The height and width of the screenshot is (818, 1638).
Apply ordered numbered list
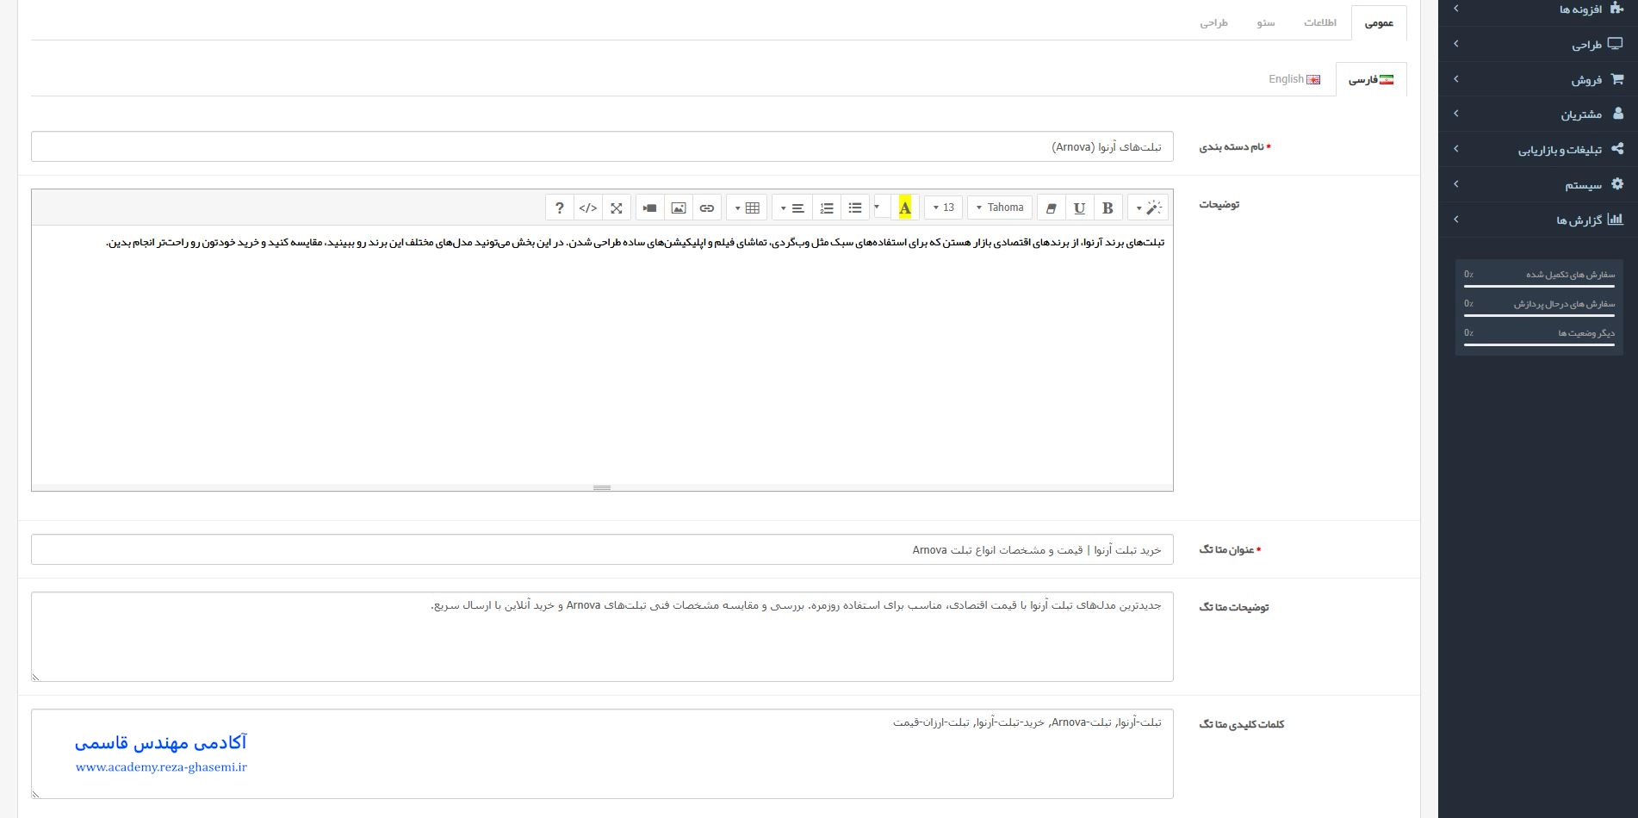(827, 208)
